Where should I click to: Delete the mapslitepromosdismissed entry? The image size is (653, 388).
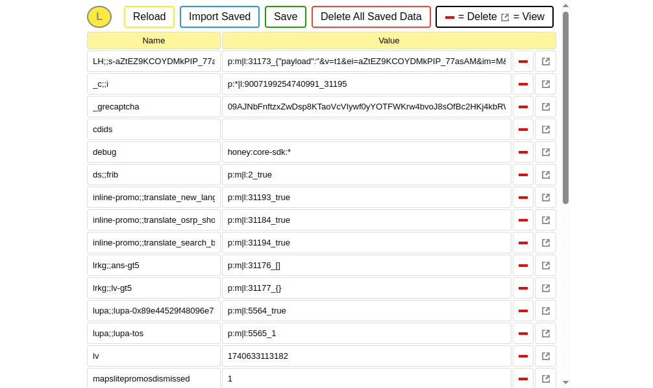click(x=523, y=378)
